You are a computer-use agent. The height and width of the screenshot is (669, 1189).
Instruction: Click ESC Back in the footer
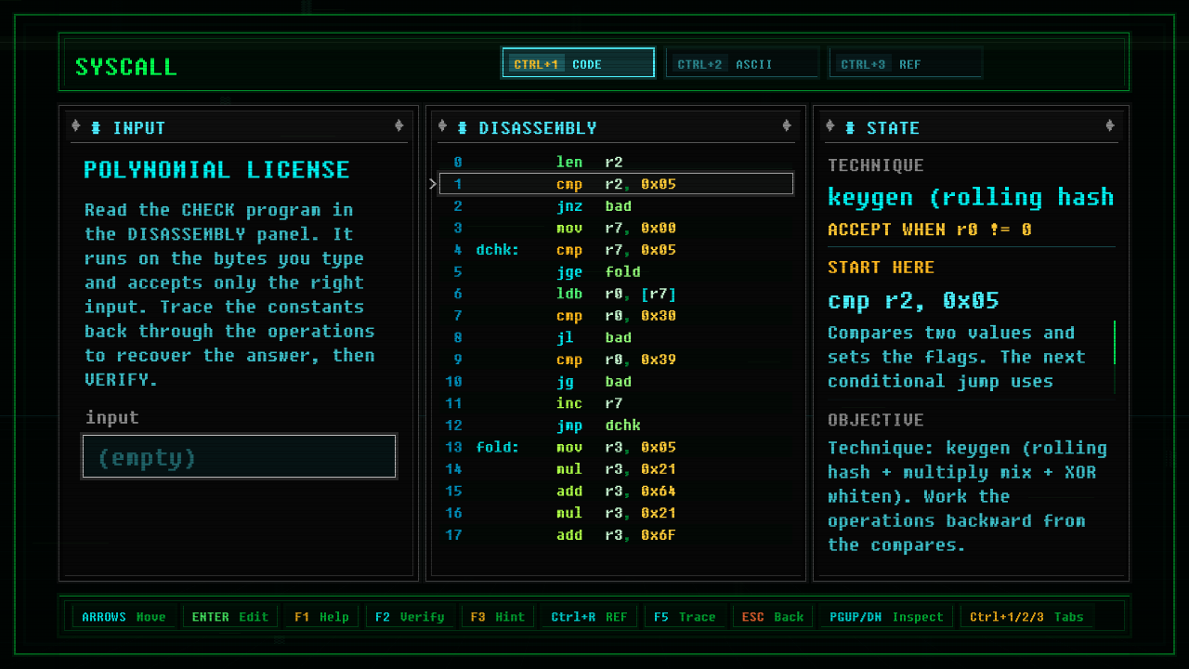(x=772, y=617)
